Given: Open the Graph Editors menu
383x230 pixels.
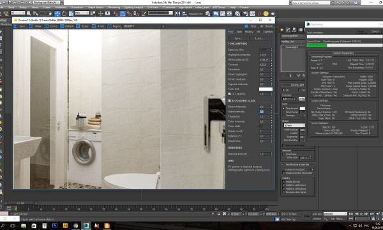Looking at the screenshot, I should [x=96, y=8].
